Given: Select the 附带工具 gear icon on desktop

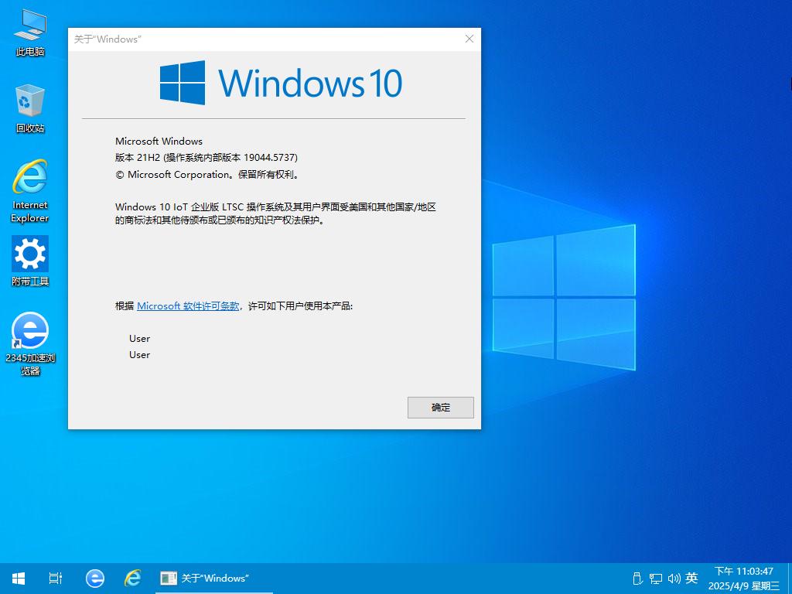Looking at the screenshot, I should (x=30, y=261).
